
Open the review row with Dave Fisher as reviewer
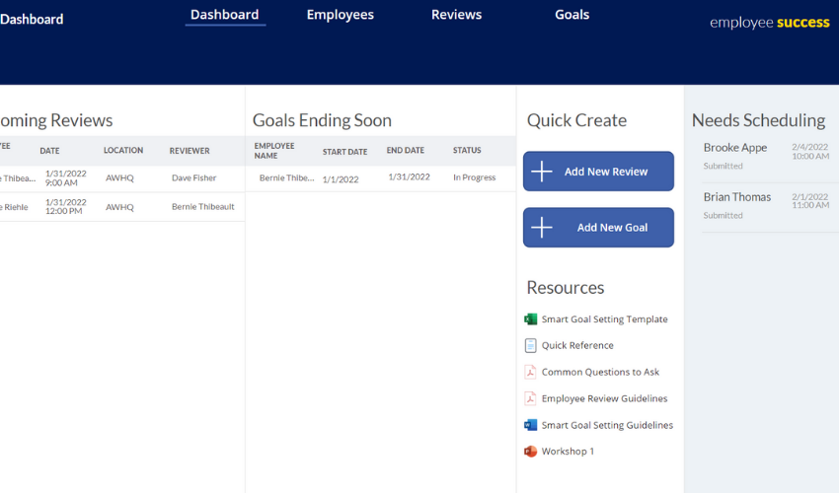[x=193, y=178]
